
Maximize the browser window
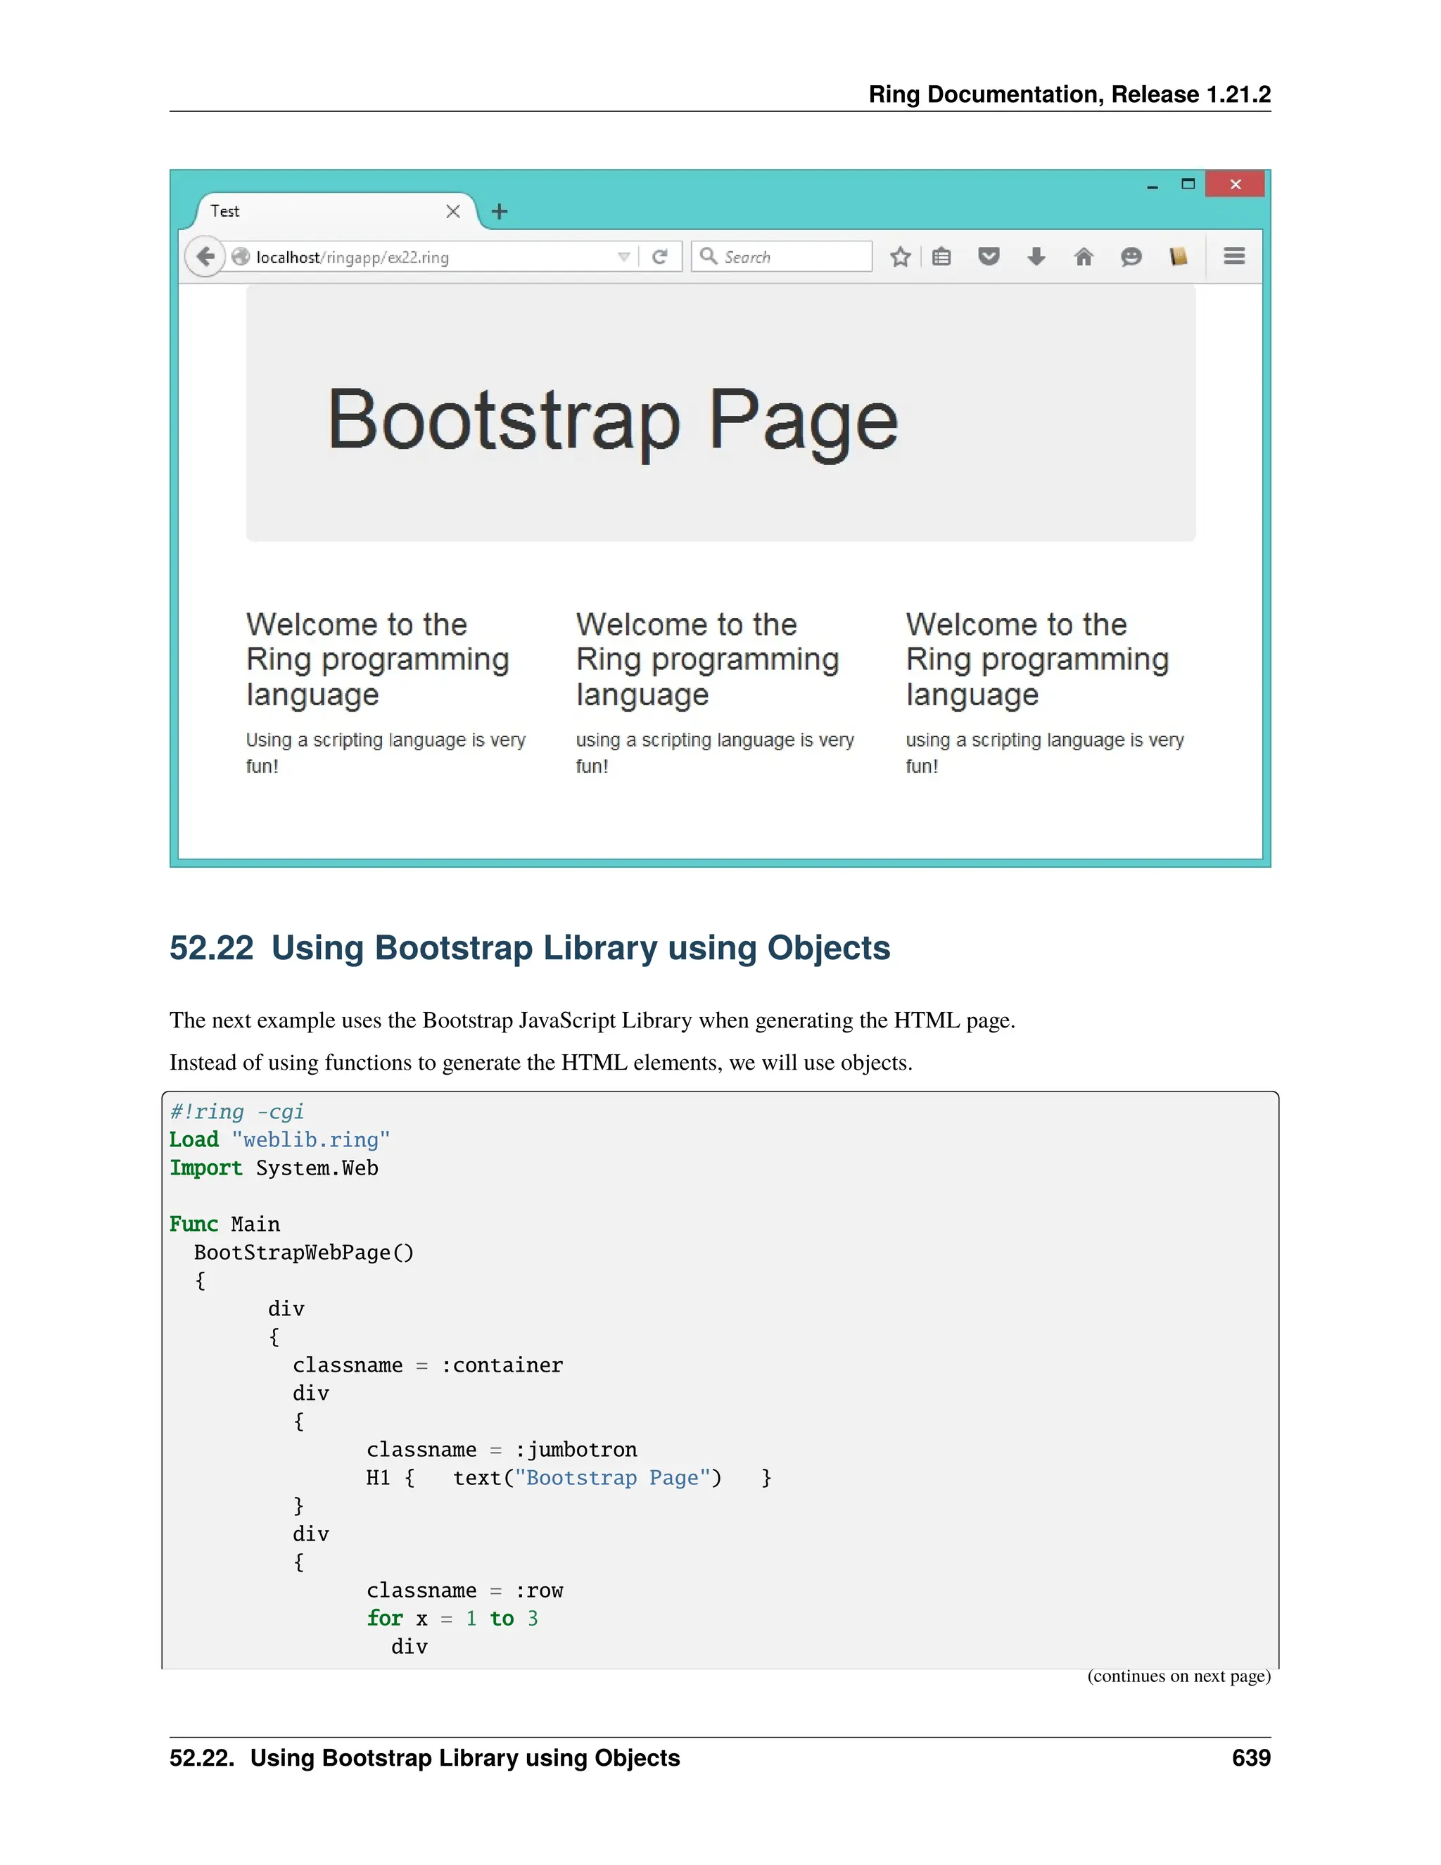[1188, 184]
